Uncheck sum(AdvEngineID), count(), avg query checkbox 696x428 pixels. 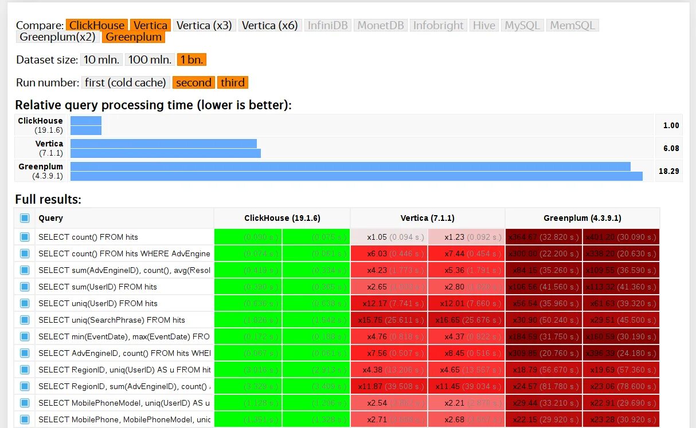tap(25, 270)
